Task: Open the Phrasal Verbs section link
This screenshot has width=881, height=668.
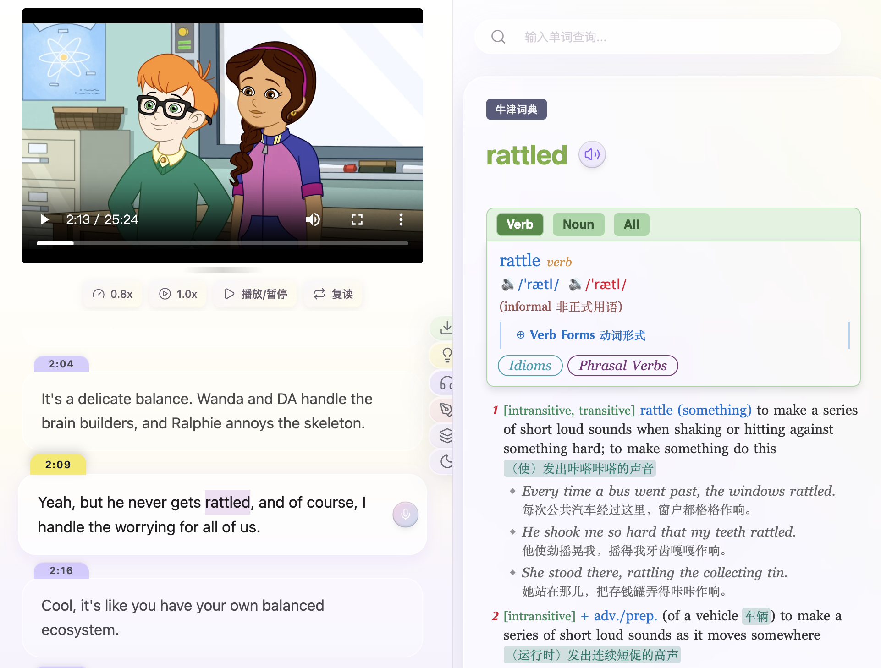Action: (623, 366)
